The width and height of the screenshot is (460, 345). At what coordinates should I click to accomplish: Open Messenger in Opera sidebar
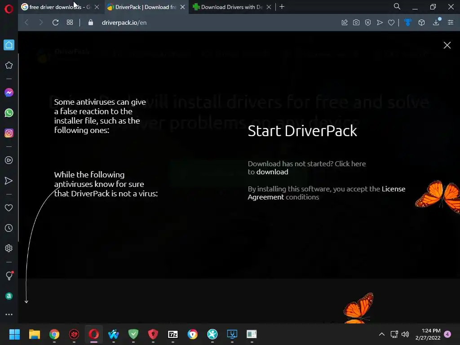coord(9,93)
